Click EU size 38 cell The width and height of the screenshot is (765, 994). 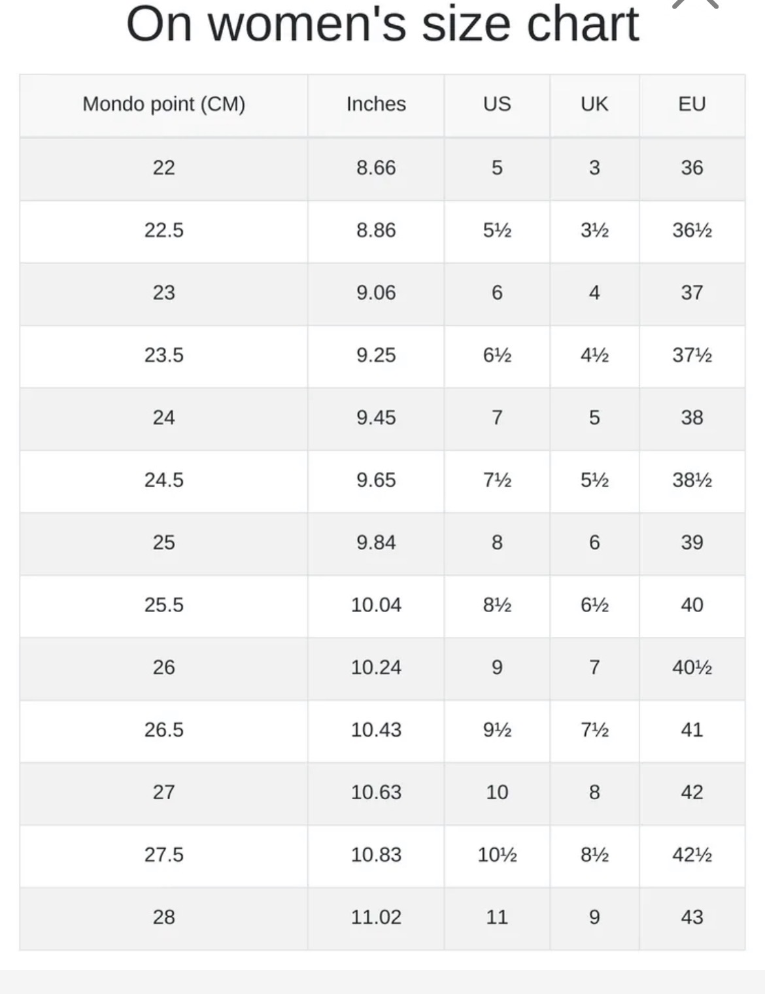pos(692,417)
